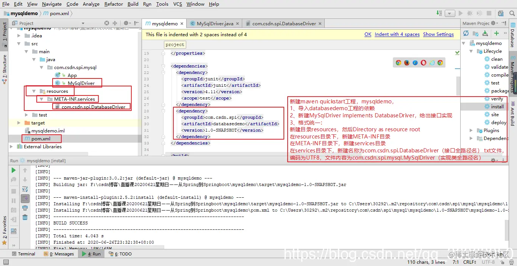Click Indent with 4 spaces link
This screenshot has width=517, height=266.
pos(397,34)
